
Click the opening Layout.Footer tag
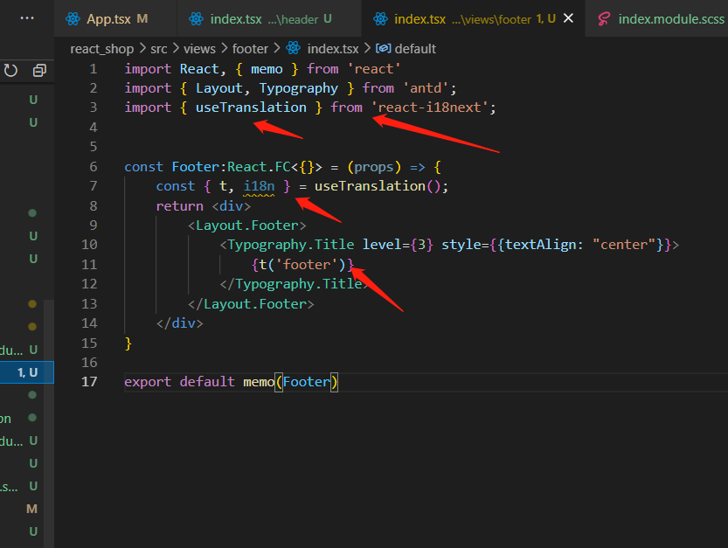(x=247, y=225)
